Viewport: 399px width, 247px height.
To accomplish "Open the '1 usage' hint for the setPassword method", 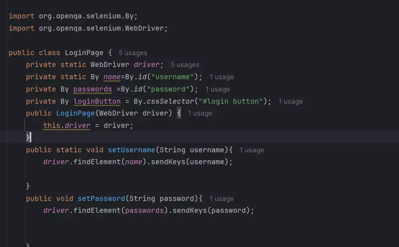I will pyautogui.click(x=221, y=199).
